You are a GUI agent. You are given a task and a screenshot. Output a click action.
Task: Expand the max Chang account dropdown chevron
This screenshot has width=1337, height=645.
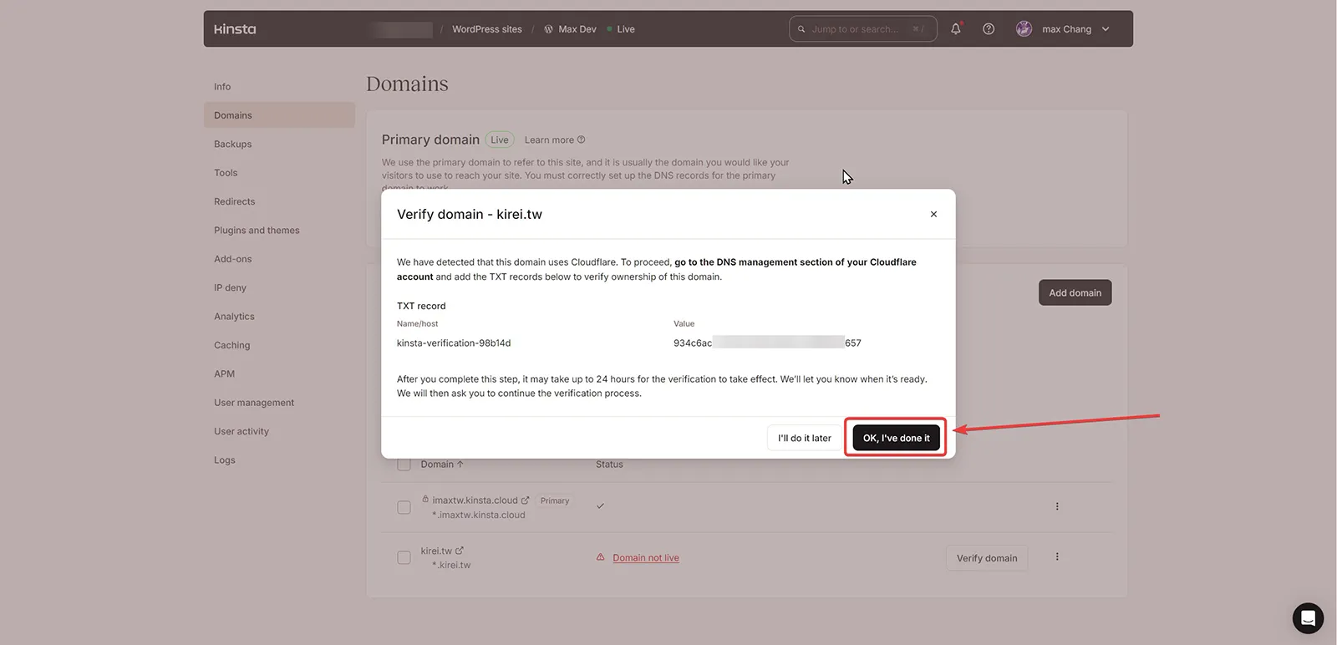tap(1106, 29)
